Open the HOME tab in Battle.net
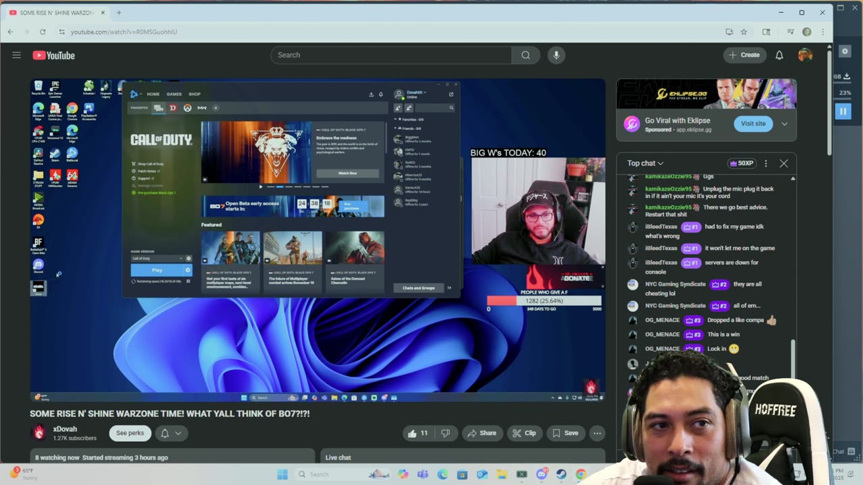 [x=153, y=94]
